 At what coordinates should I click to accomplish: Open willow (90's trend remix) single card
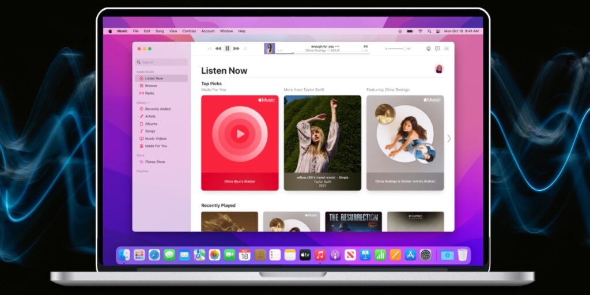(323, 143)
